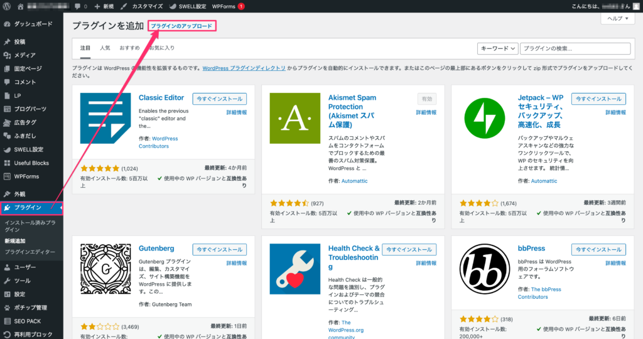This screenshot has width=643, height=339.
Task: Switch to the おすすめ tab
Action: [129, 48]
